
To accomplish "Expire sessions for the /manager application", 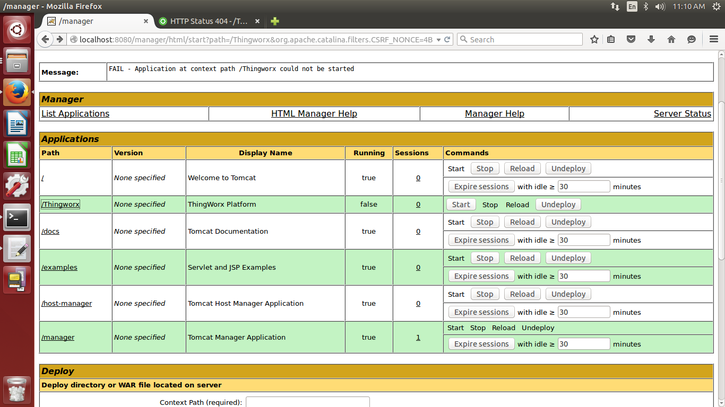I will pos(481,344).
